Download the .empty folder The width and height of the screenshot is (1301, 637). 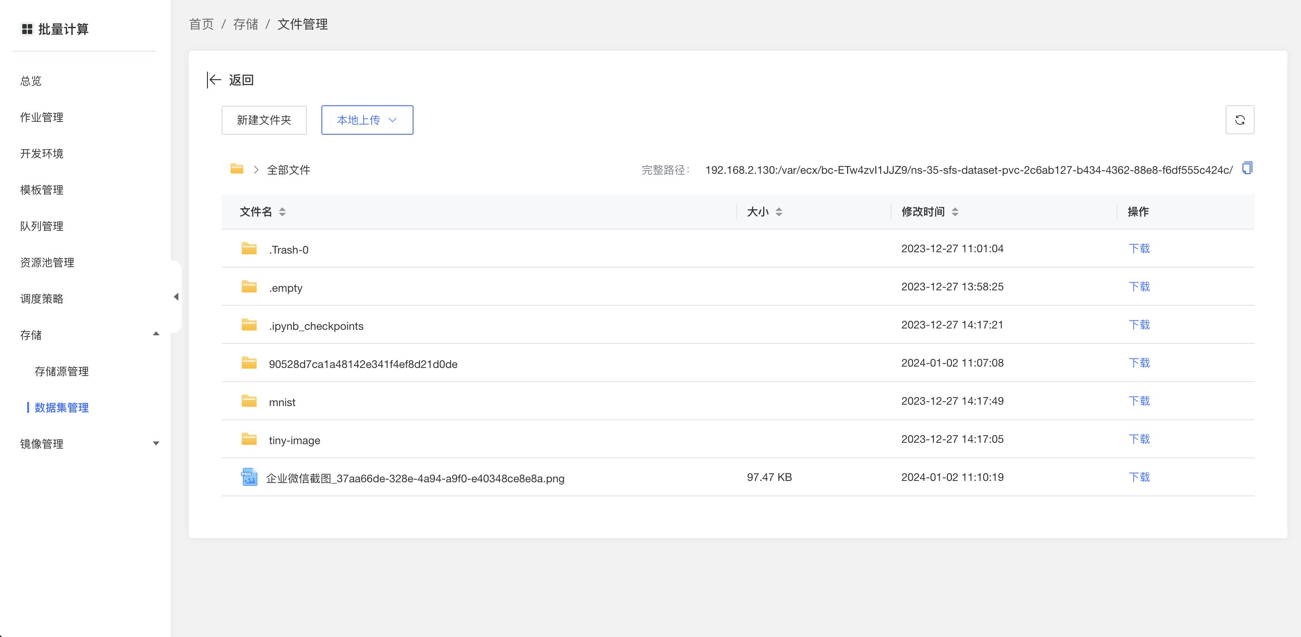coord(1139,287)
